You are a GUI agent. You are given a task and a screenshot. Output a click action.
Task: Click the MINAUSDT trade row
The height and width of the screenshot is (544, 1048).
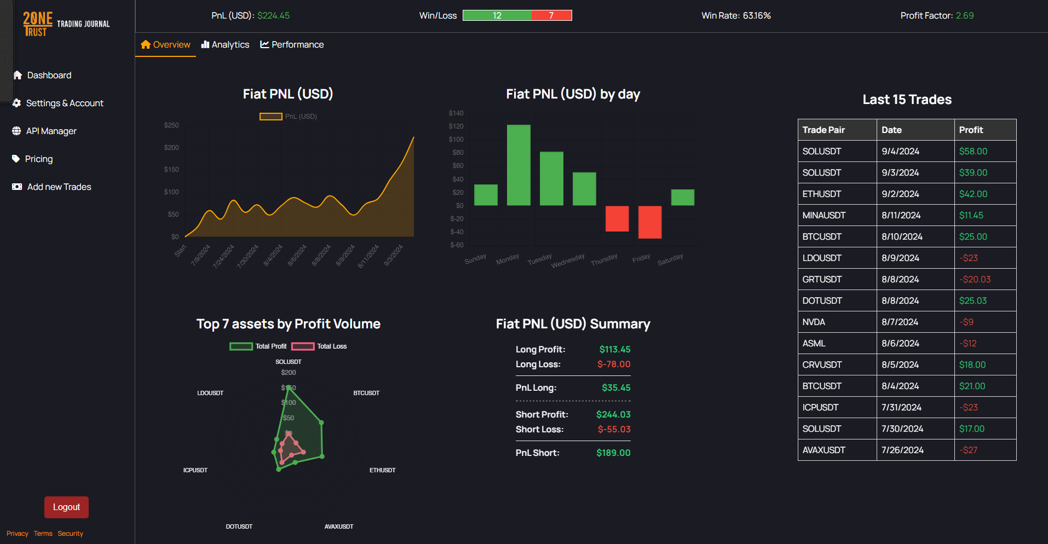[x=907, y=215]
